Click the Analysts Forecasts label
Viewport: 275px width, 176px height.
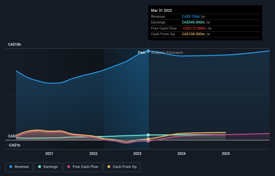click(167, 52)
